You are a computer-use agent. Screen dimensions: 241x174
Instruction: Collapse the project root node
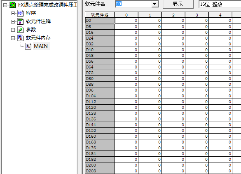[5, 5]
